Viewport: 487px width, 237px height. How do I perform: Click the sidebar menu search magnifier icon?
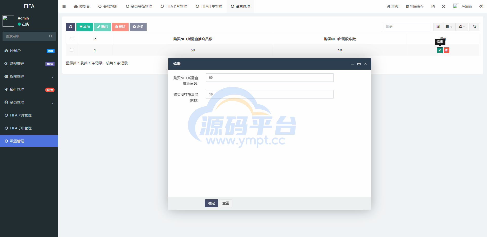click(51, 36)
